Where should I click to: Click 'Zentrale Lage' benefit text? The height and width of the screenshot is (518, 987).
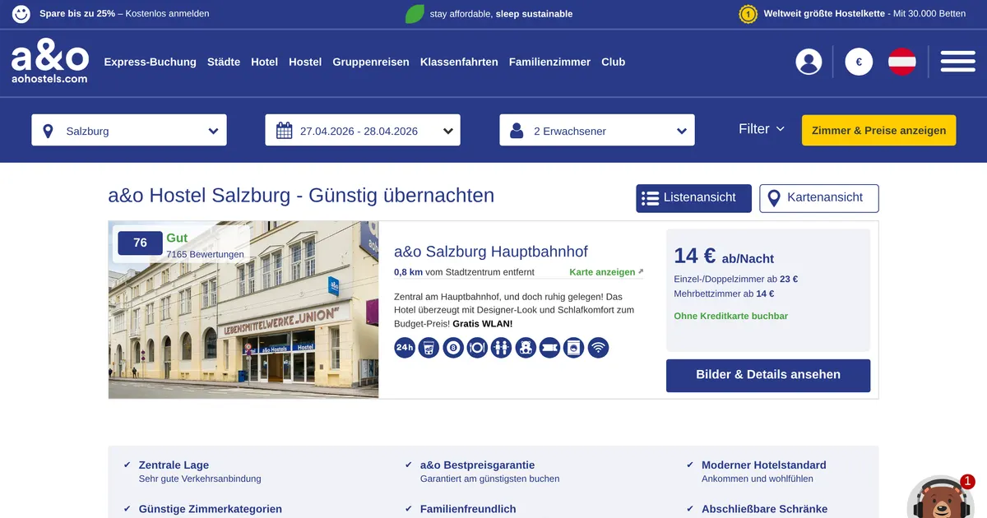pos(174,465)
